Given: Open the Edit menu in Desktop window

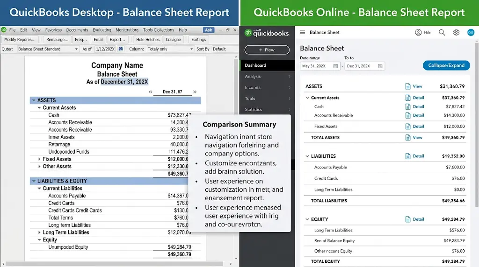Looking at the screenshot, I should pyautogui.click(x=23, y=30).
